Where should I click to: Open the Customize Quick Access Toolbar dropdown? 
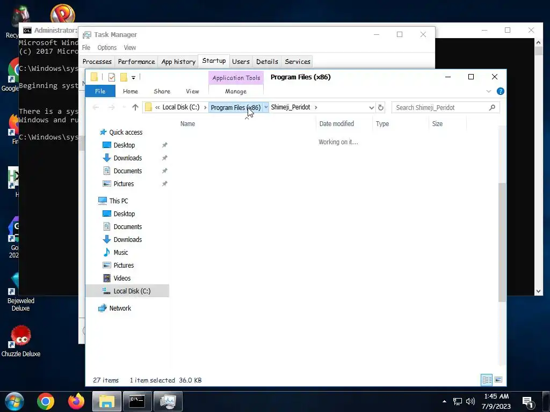click(x=133, y=77)
